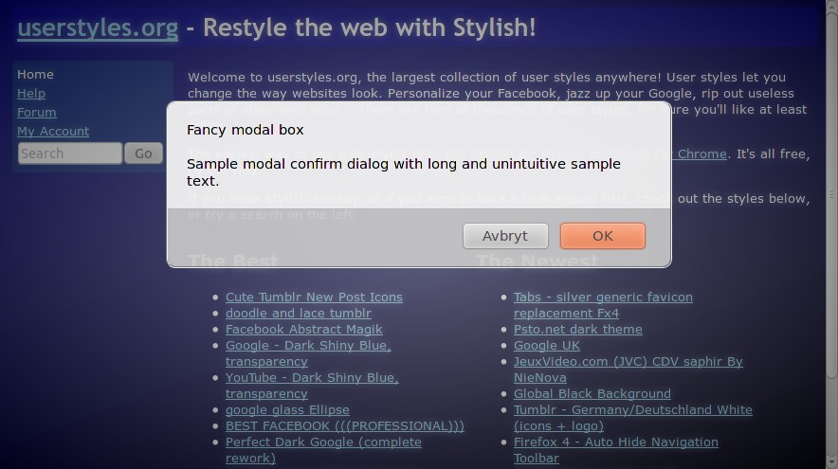Image resolution: width=838 pixels, height=469 pixels.
Task: Click the 'Sample modal confirm dialog' message text
Action: click(404, 172)
